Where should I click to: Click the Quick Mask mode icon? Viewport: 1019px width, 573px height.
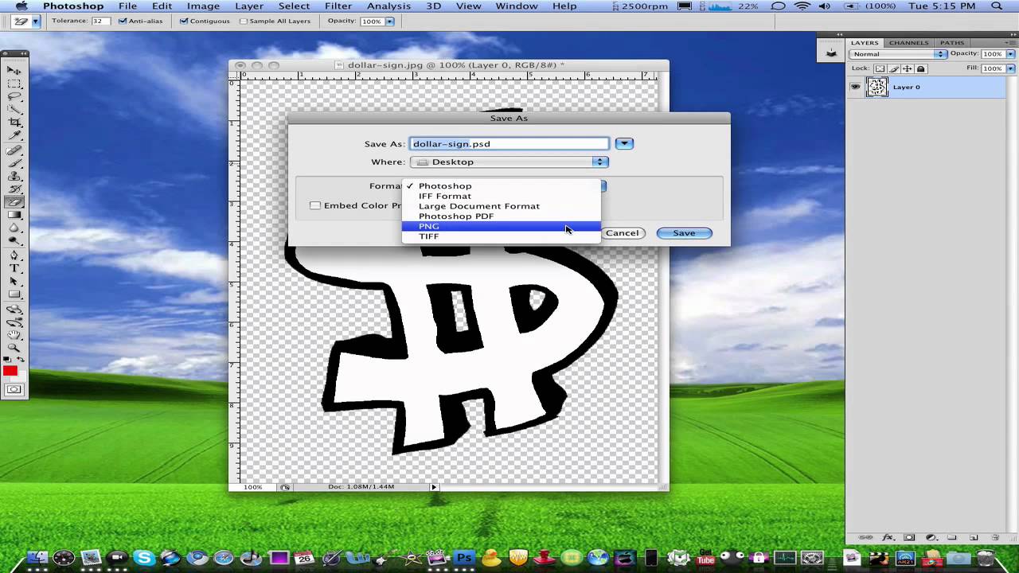pos(14,389)
